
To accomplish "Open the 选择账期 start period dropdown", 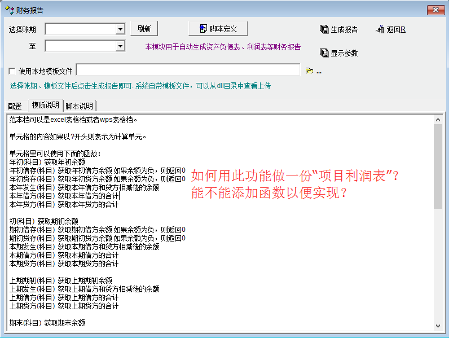I will (x=120, y=29).
